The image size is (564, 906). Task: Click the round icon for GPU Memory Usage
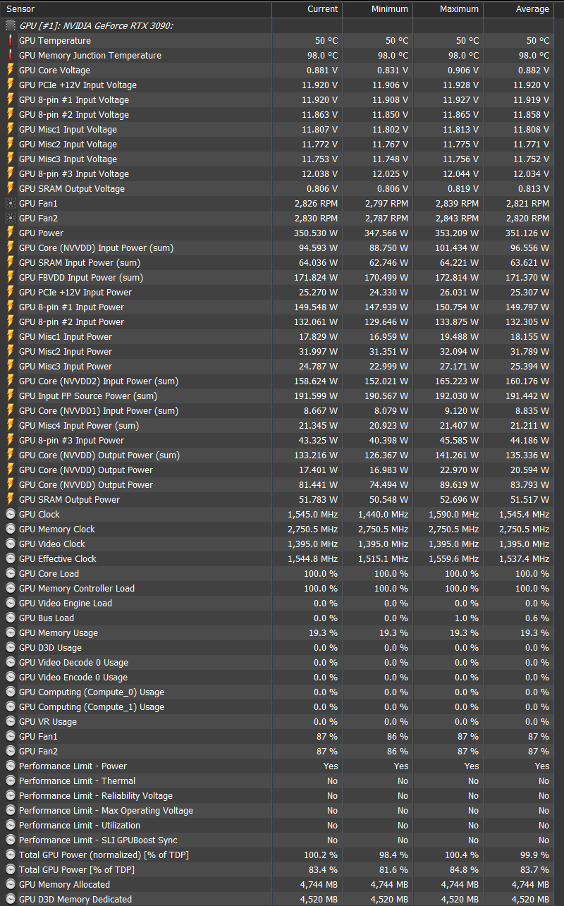11,632
